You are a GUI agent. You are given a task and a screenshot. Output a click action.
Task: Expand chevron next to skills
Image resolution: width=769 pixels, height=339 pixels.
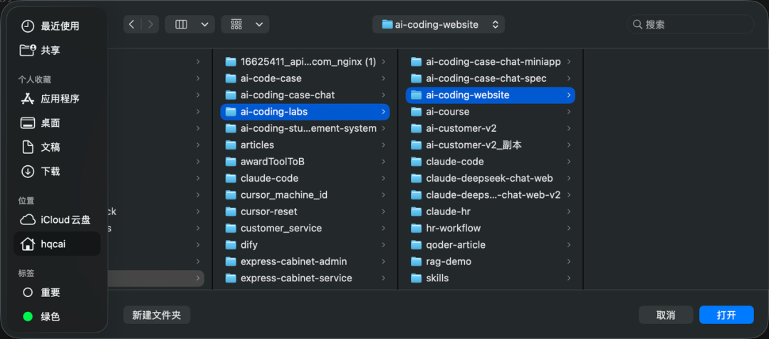[x=569, y=278]
